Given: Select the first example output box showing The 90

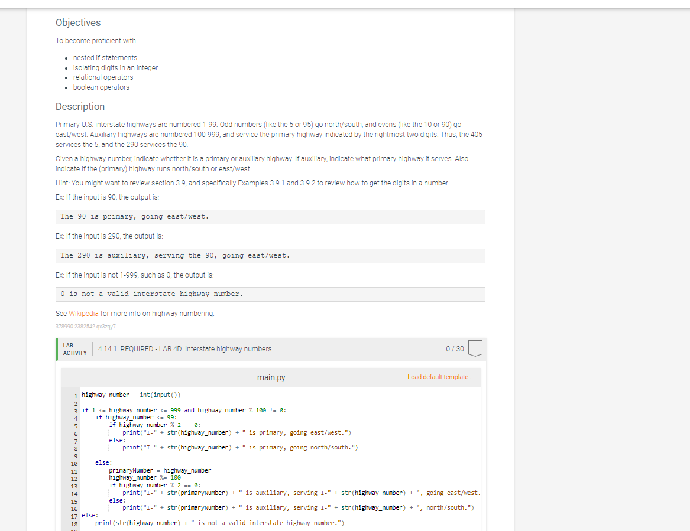Looking at the screenshot, I should 270,216.
